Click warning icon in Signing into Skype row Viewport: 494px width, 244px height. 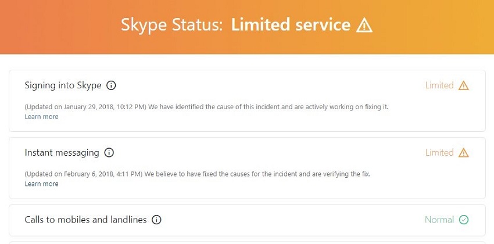point(463,85)
